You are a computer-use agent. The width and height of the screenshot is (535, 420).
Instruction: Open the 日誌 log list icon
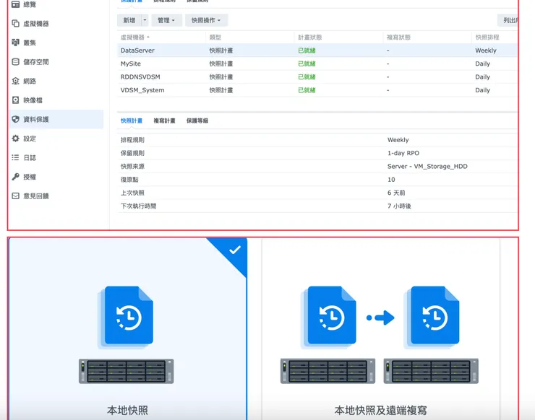[15, 157]
